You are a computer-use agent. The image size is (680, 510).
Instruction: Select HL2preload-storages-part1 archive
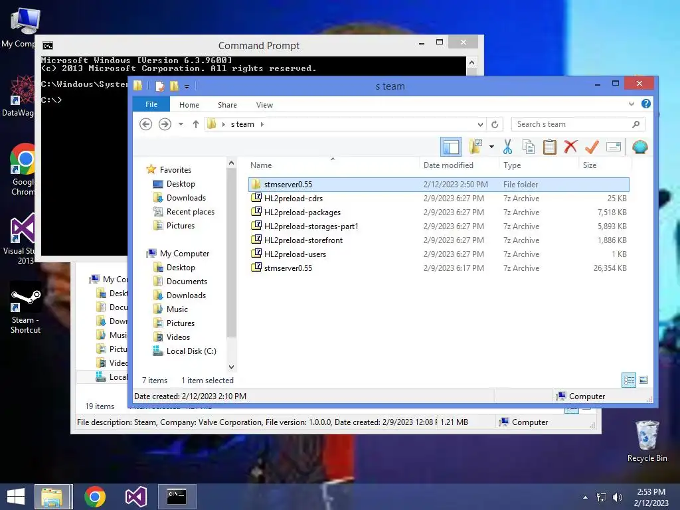(x=439, y=226)
